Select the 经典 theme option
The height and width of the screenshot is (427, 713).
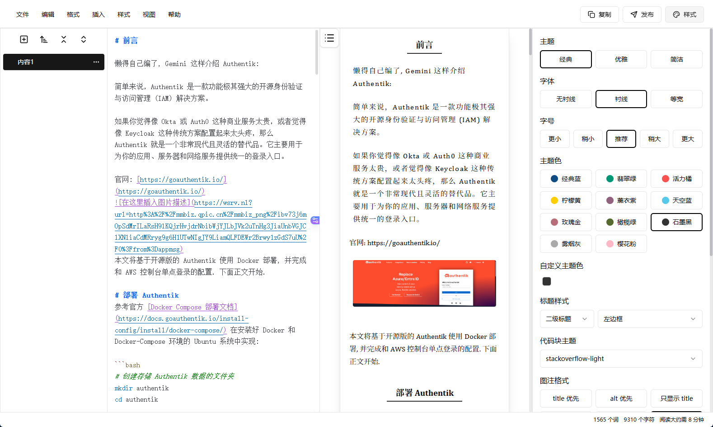[566, 59]
